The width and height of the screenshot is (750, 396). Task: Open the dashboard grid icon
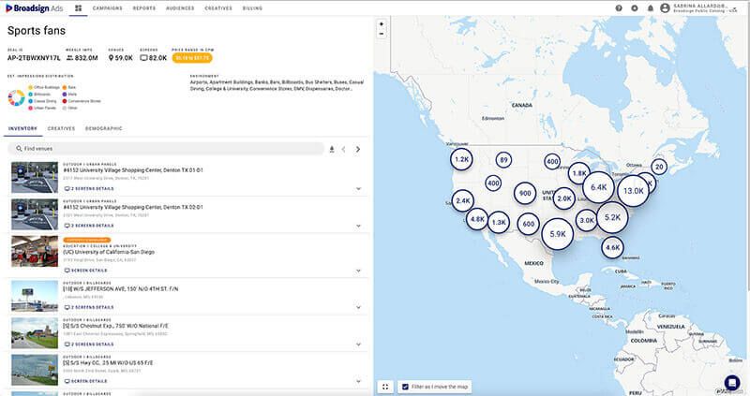(x=79, y=8)
